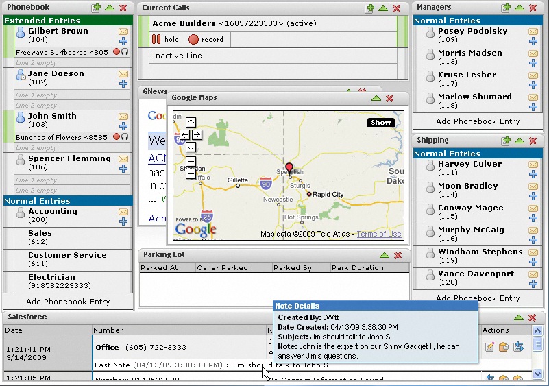Click envelope icon next to Harvey Culver
The height and width of the screenshot is (386, 549).
point(533,165)
